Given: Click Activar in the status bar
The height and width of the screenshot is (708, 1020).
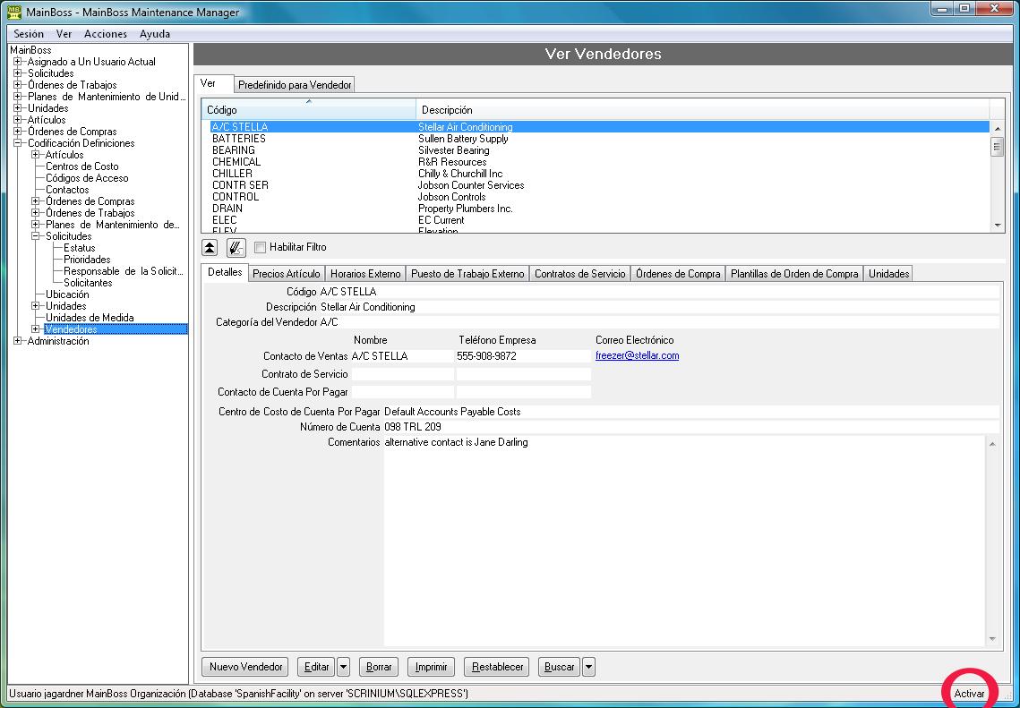Looking at the screenshot, I should [969, 694].
